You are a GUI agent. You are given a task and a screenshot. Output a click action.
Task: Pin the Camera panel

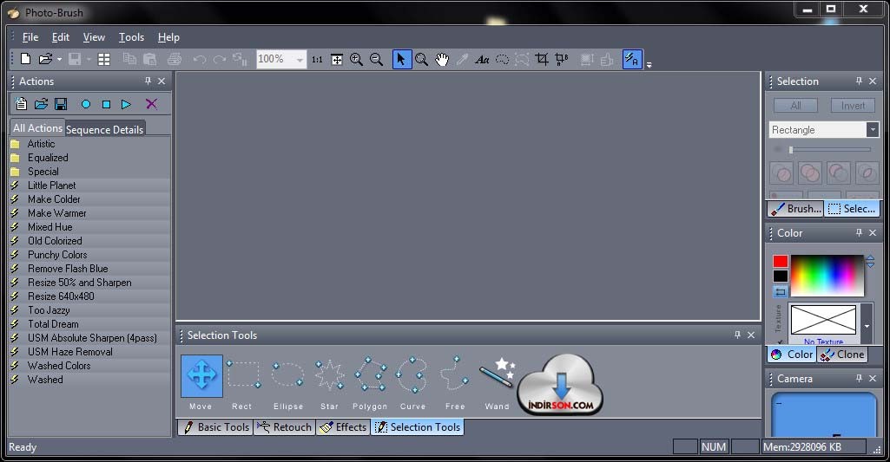click(859, 378)
